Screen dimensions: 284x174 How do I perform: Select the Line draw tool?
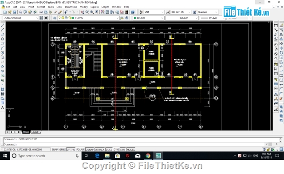point(3,25)
